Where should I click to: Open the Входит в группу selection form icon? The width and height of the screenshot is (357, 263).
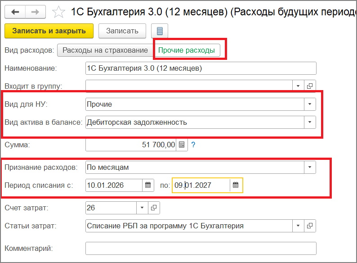click(x=310, y=86)
